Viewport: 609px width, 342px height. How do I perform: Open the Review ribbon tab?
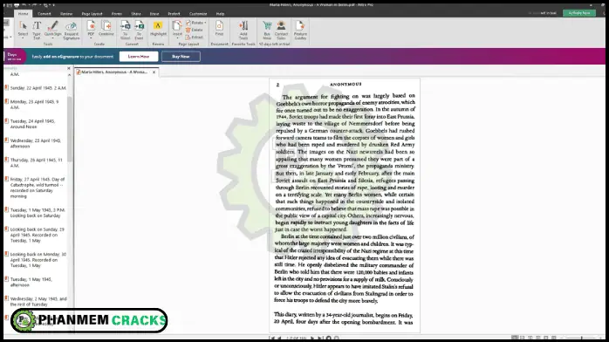point(66,14)
